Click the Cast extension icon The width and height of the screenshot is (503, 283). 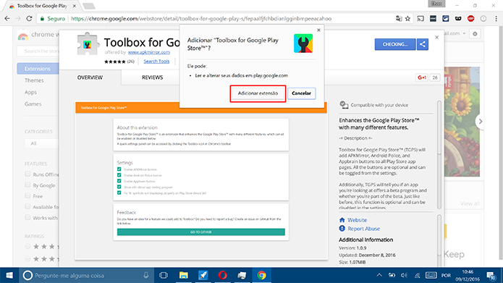coord(420,19)
